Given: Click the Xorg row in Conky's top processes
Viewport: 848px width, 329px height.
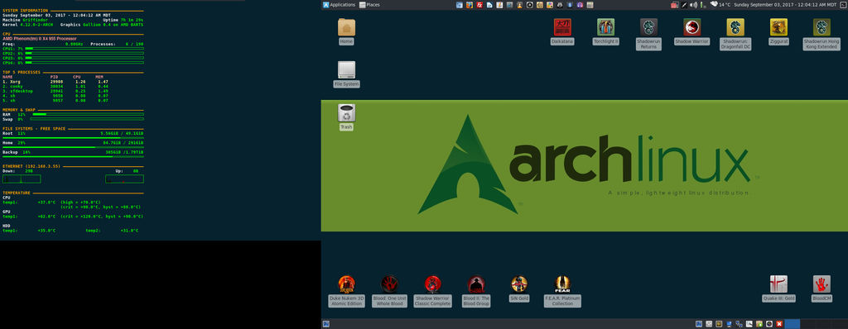Looking at the screenshot, I should click(x=55, y=82).
